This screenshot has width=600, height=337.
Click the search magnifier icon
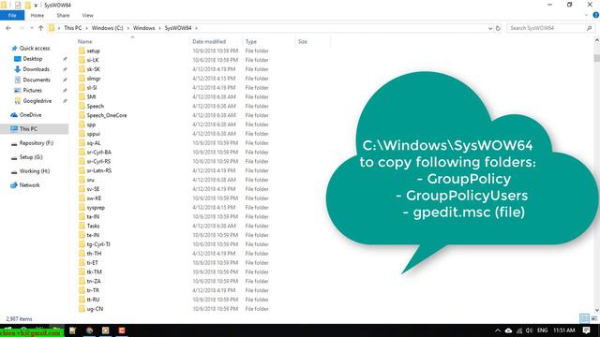point(589,28)
